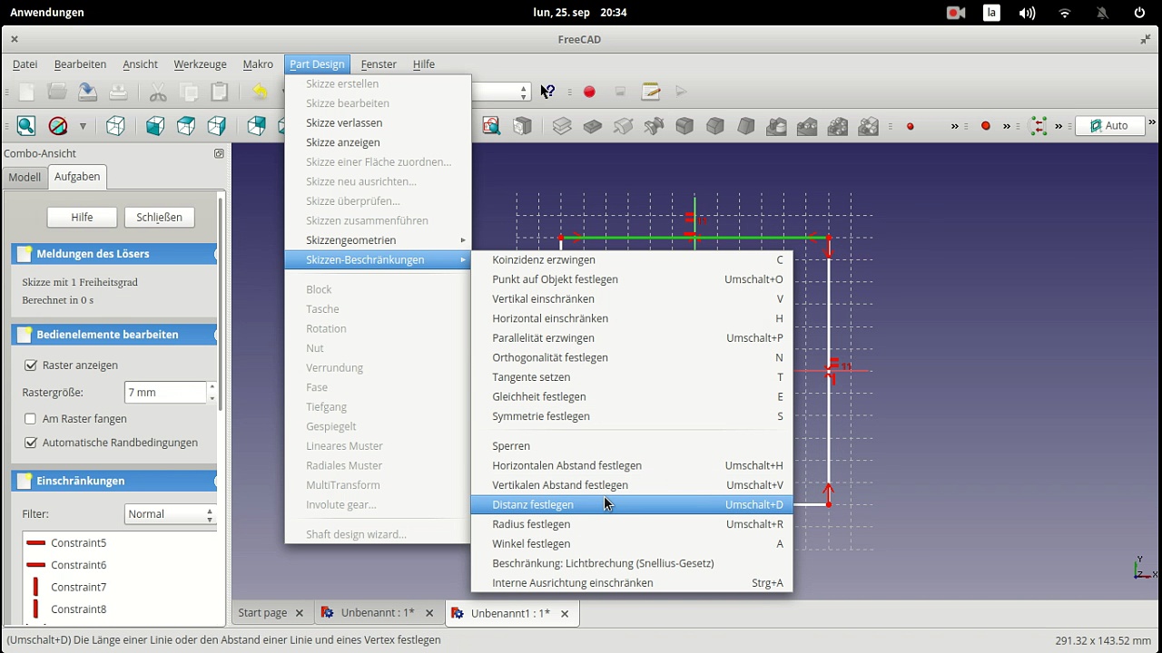This screenshot has width=1162, height=653.
Task: Click the Fit All view icon
Action: pyautogui.click(x=26, y=126)
